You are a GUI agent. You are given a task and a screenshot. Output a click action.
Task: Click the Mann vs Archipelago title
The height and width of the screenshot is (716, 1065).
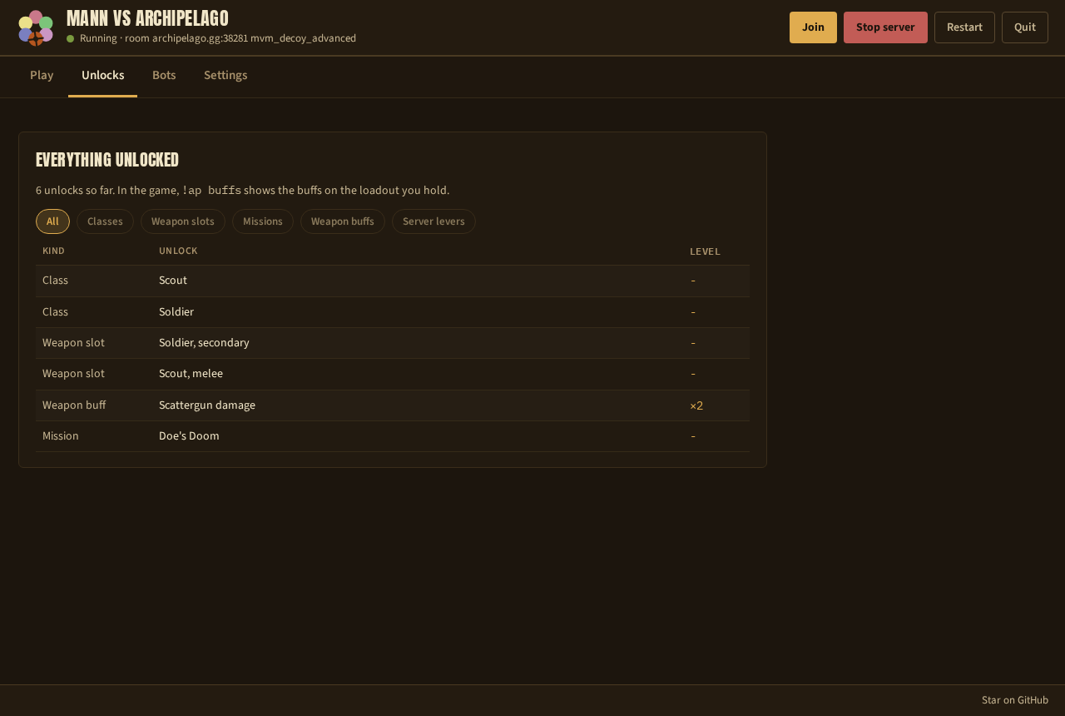pyautogui.click(x=147, y=18)
